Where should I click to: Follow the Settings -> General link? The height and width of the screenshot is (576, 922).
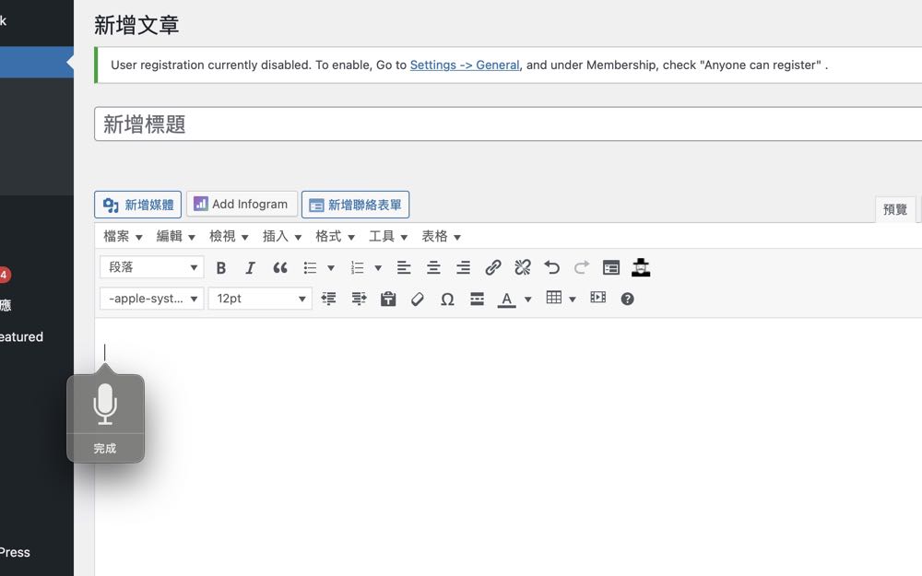pyautogui.click(x=465, y=65)
